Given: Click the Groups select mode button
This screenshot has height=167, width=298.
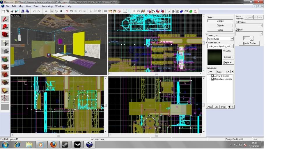Looking at the screenshot, I should coord(220,21).
